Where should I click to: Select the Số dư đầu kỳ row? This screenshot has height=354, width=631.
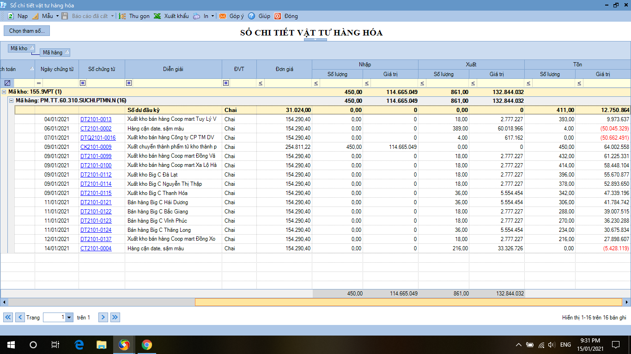point(322,110)
